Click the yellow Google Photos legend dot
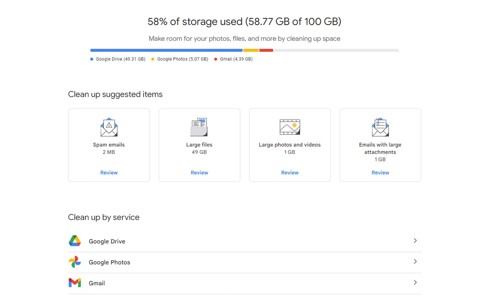The height and width of the screenshot is (307, 486). [153, 59]
